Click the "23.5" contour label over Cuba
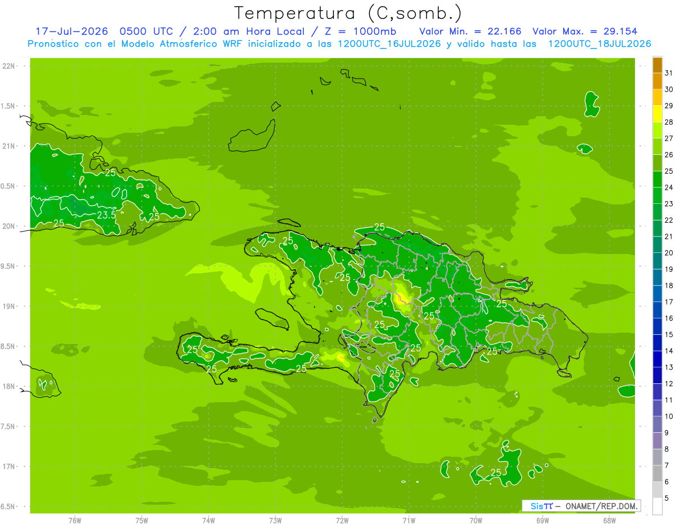Viewport: 684px width, 528px height. (x=107, y=215)
